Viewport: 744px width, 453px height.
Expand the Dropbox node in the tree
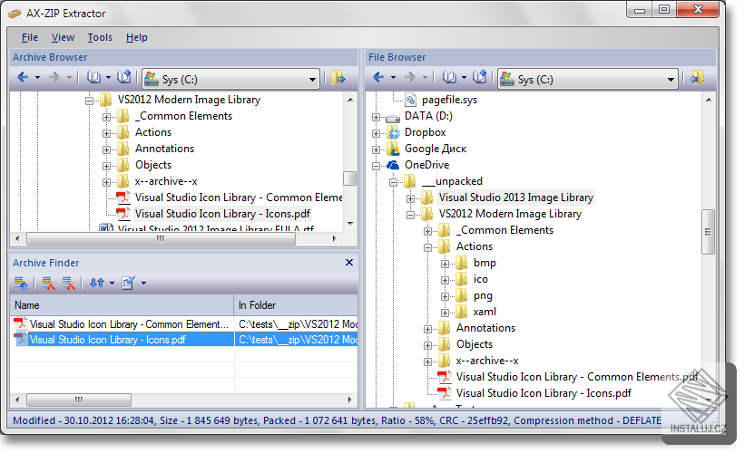point(377,132)
